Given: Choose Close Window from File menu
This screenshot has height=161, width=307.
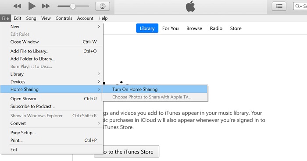Looking at the screenshot, I should (x=52, y=42).
